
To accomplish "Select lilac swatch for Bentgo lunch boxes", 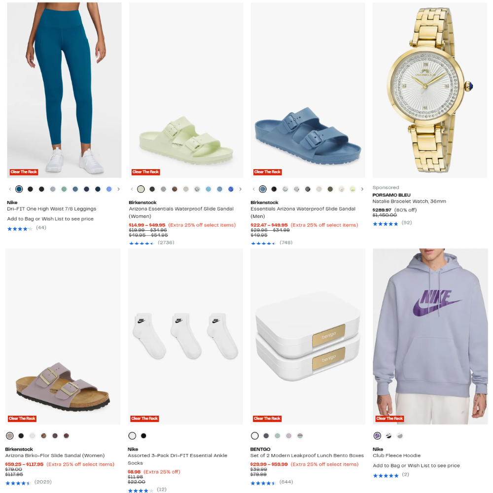I will point(288,435).
